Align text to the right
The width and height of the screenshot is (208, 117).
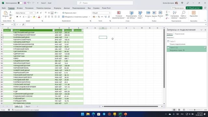[52, 17]
